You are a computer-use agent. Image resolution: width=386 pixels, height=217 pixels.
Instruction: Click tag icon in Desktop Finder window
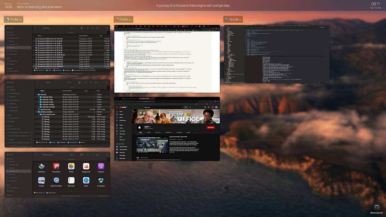click(x=93, y=28)
